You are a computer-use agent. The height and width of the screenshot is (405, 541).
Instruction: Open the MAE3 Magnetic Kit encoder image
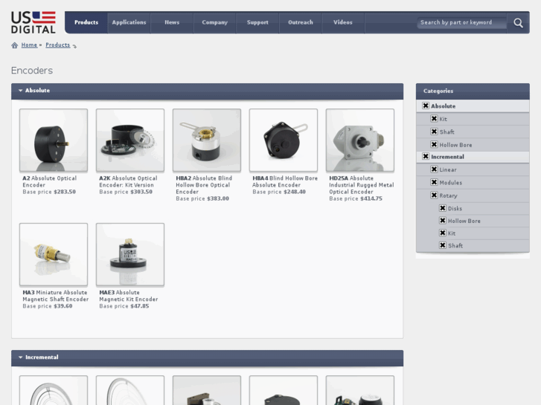pos(130,254)
